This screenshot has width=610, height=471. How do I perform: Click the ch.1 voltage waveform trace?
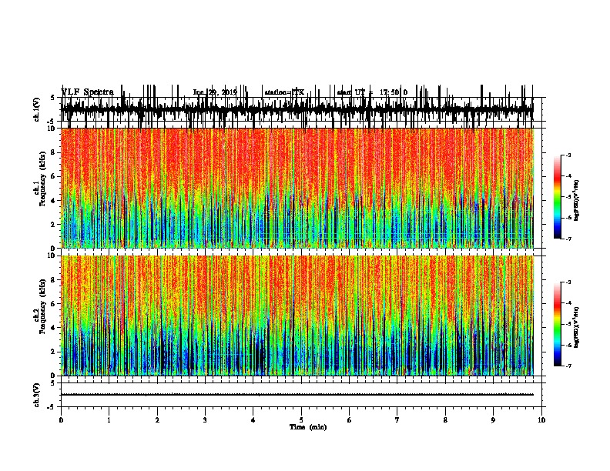pyautogui.click(x=297, y=108)
